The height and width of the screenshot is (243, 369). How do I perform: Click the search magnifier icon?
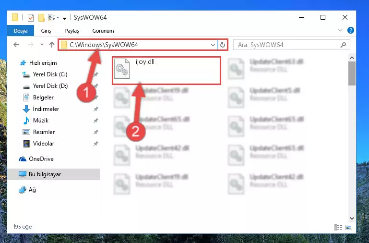pos(344,45)
